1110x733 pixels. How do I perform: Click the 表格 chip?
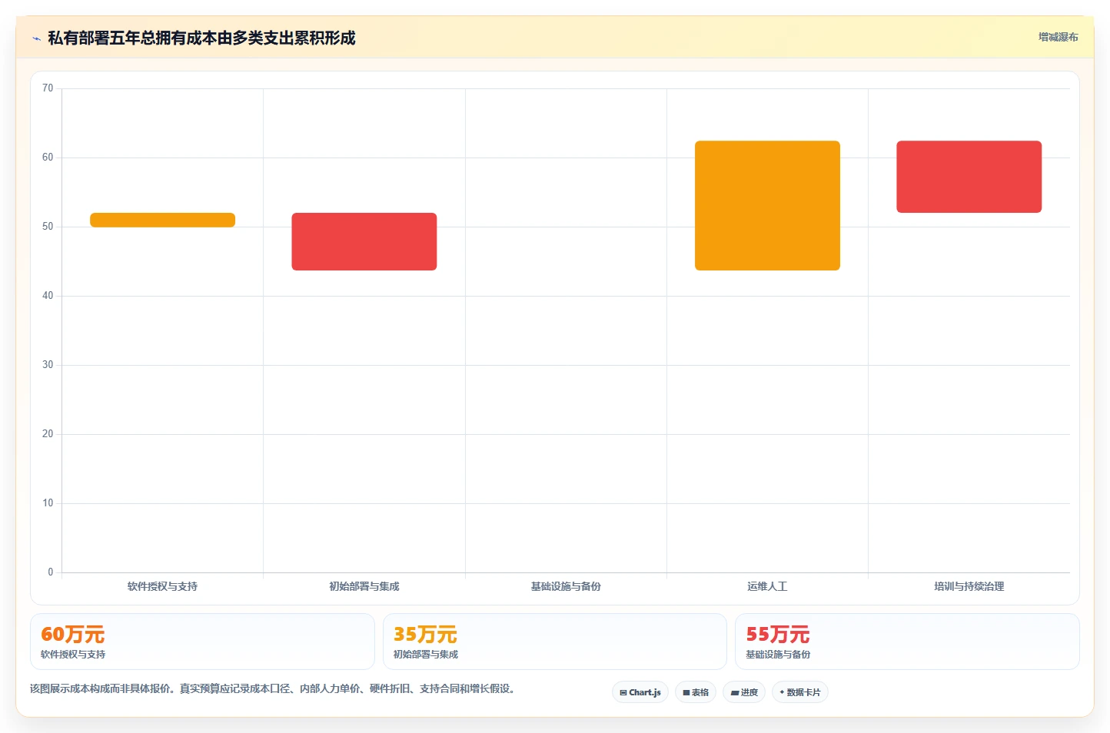tap(696, 692)
